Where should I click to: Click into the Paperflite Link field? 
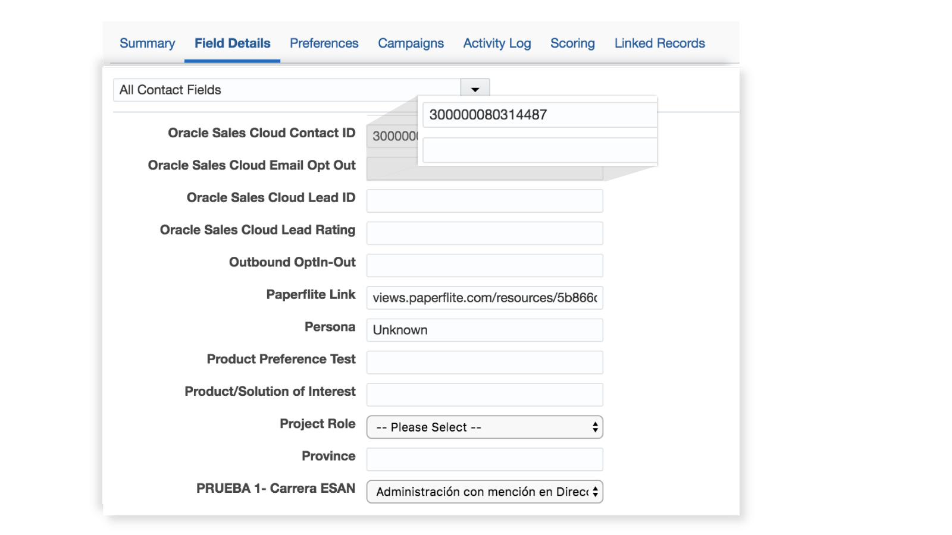point(484,298)
